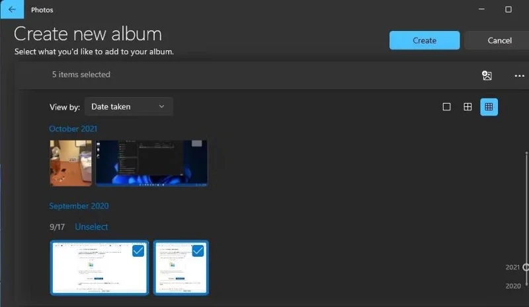The image size is (529, 307).
Task: Switch to medium grid view layout
Action: (468, 107)
